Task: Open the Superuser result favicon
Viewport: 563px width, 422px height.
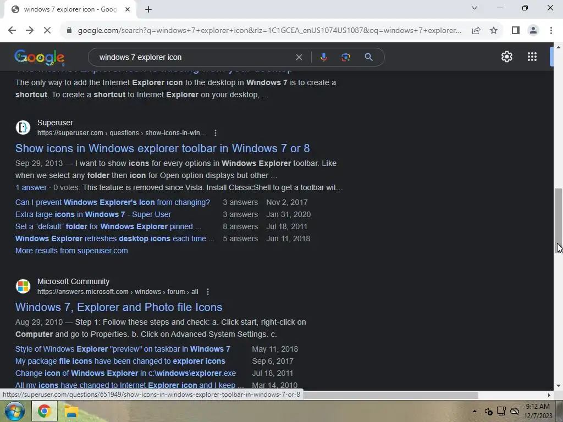Action: [23, 127]
